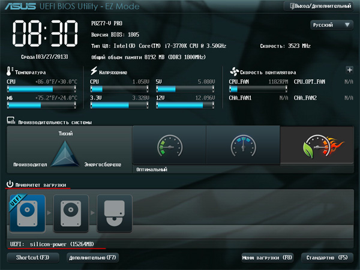Enable the flaming gauge performance mode
Image resolution: width=360 pixels, height=270 pixels.
pyautogui.click(x=316, y=146)
